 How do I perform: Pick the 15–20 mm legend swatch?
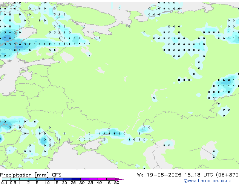point(58,179)
